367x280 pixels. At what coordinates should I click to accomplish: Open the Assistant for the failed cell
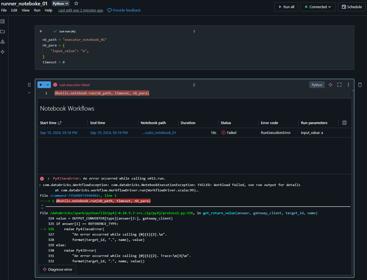click(x=330, y=84)
